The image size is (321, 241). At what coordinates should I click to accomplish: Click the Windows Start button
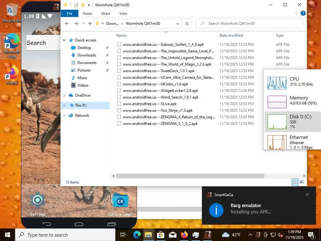pos(8,235)
